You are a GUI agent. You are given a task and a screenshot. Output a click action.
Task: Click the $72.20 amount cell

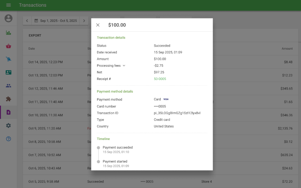[287, 182]
